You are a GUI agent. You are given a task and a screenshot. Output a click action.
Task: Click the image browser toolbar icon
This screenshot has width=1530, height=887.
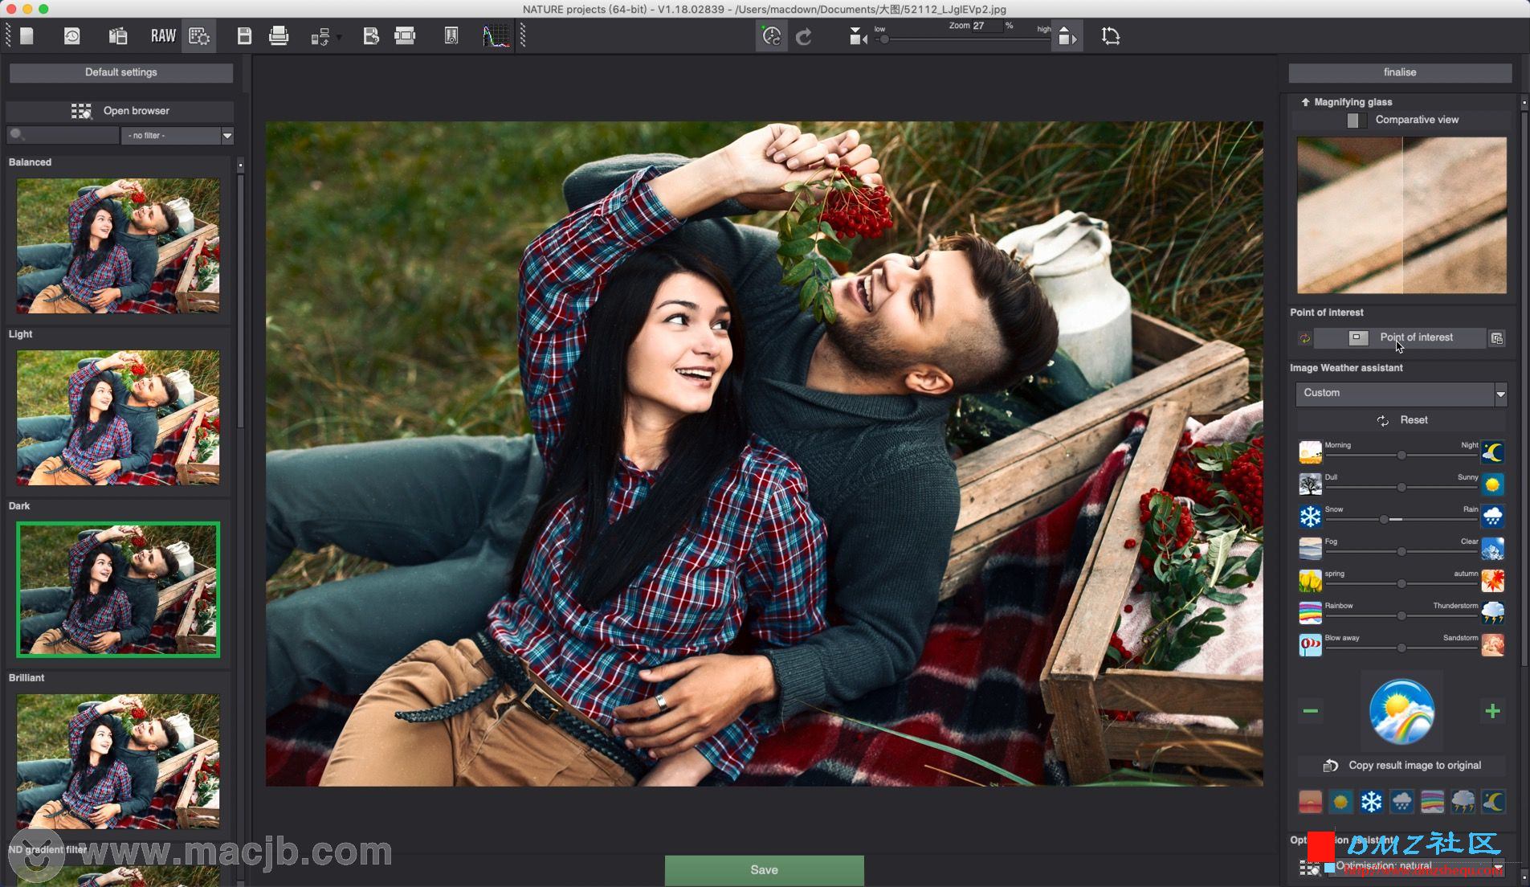118,36
